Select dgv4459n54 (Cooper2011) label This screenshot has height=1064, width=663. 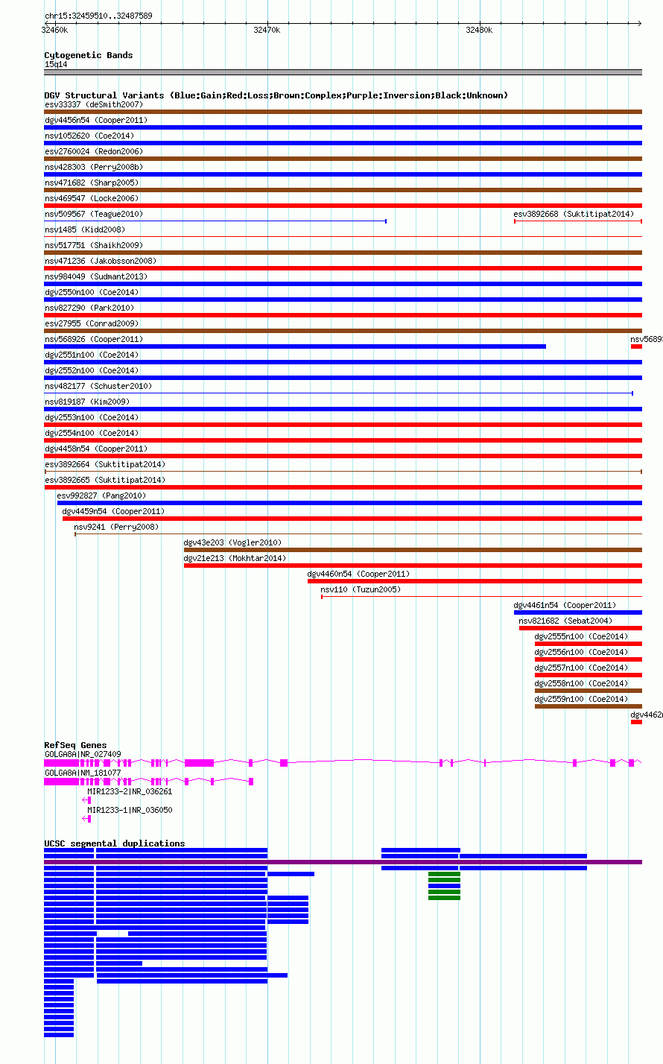coord(114,511)
